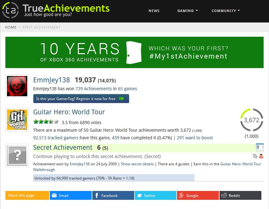
Task: Open Guitar Hero: World Tour title link
Action: click(x=69, y=112)
